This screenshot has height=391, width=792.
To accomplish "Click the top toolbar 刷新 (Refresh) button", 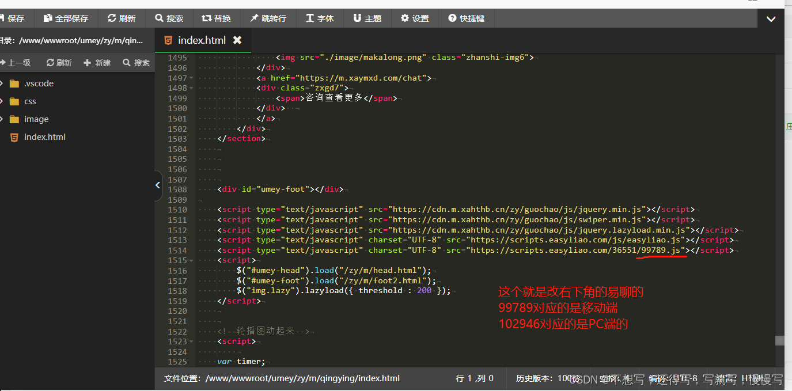I will [x=122, y=18].
